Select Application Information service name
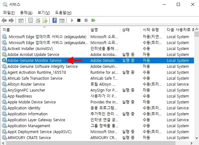This screenshot has width=199, height=145. (28, 114)
